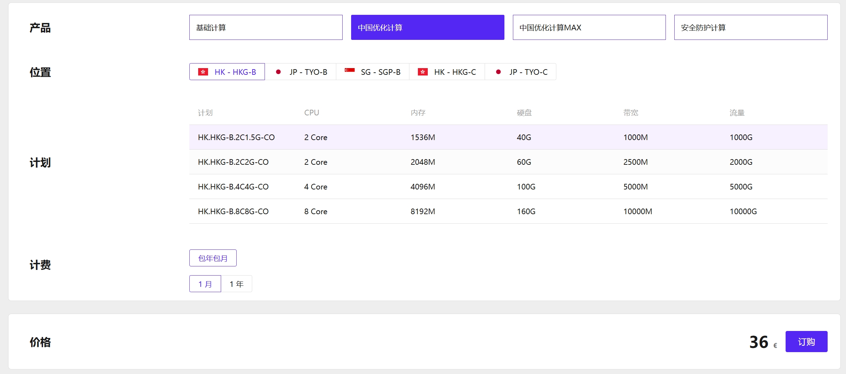
Task: Switch billing period to 1 年
Action: [236, 284]
